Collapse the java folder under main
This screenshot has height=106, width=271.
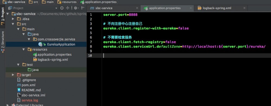(24, 34)
